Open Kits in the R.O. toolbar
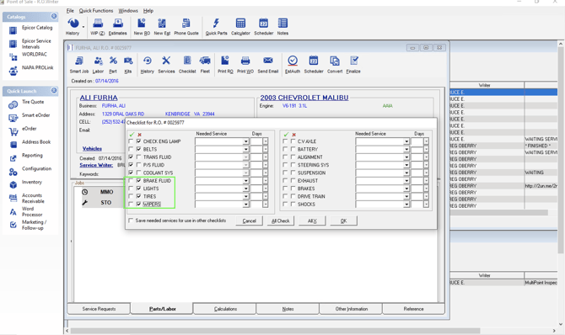This screenshot has height=335, width=565. [128, 65]
